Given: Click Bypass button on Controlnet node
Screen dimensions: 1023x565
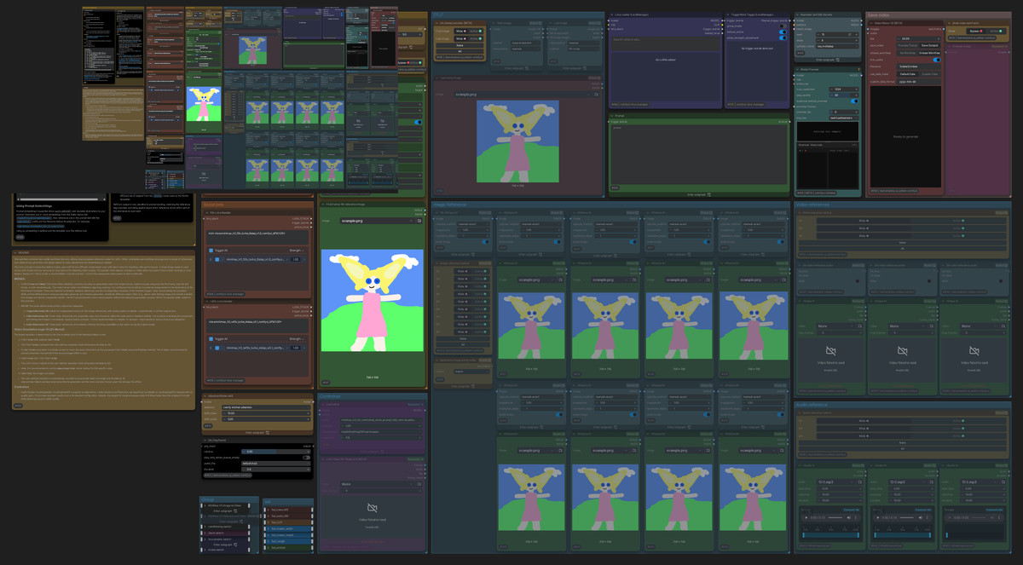Looking at the screenshot, I should click(x=414, y=404).
